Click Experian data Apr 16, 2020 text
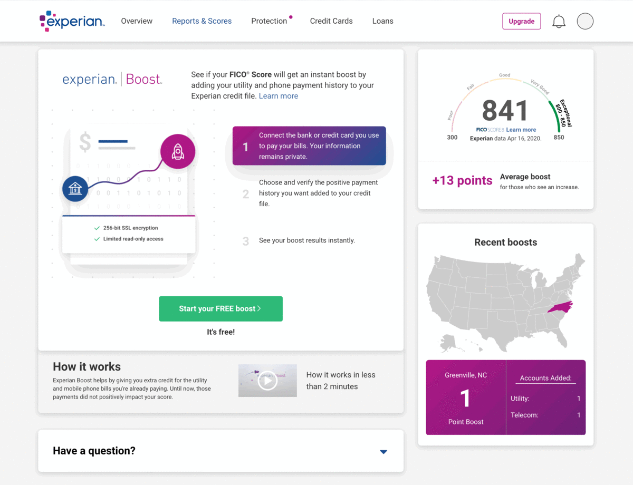This screenshot has width=633, height=485. coord(505,139)
